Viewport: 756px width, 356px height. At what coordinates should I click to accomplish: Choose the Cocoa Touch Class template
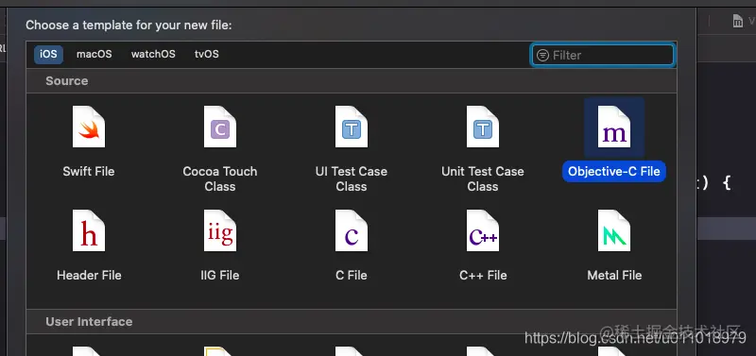pyautogui.click(x=220, y=127)
